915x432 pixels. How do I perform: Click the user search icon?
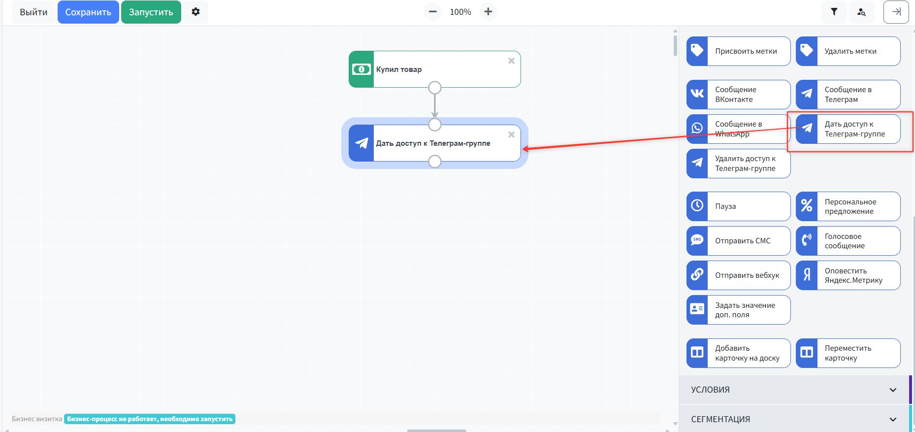pyautogui.click(x=861, y=12)
